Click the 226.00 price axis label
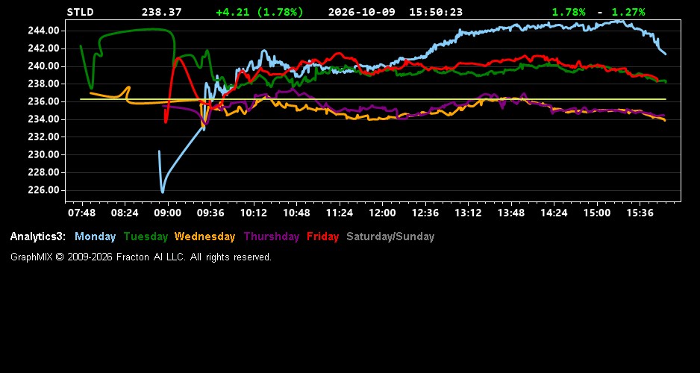This screenshot has height=373, width=700. pyautogui.click(x=43, y=190)
